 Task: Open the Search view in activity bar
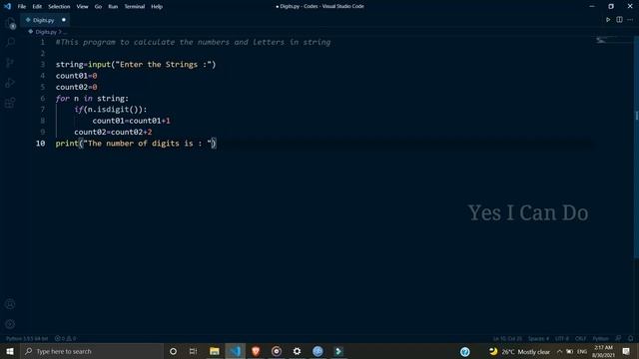coord(10,42)
